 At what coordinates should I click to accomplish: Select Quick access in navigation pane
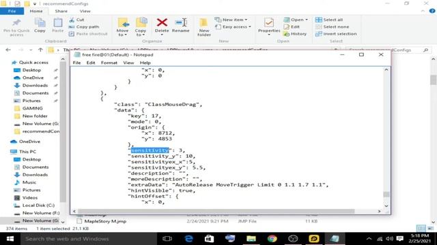coord(30,63)
